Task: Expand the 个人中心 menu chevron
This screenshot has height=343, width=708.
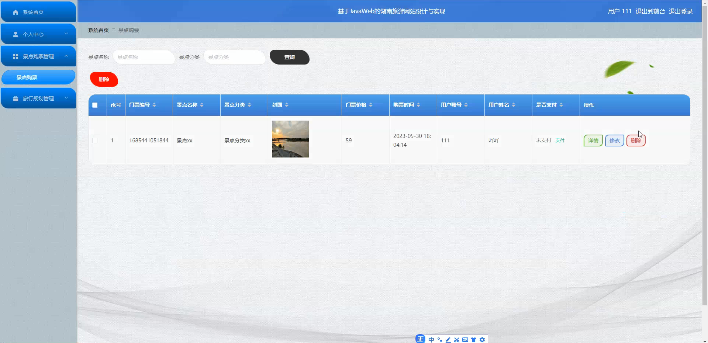Action: 66,34
